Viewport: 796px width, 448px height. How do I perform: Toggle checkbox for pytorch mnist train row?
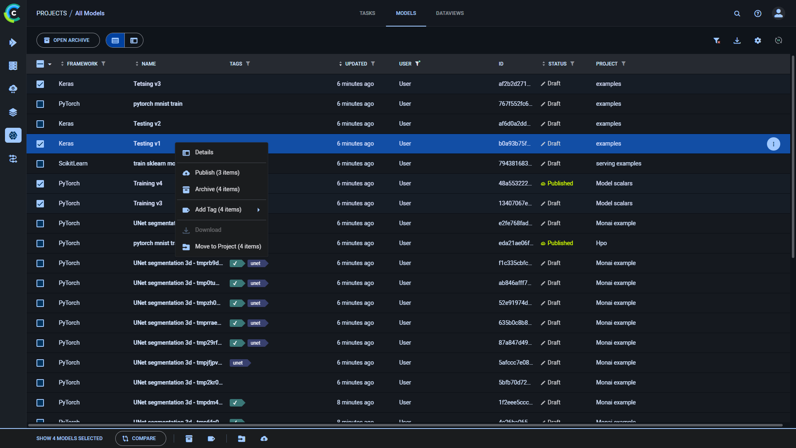pyautogui.click(x=41, y=103)
